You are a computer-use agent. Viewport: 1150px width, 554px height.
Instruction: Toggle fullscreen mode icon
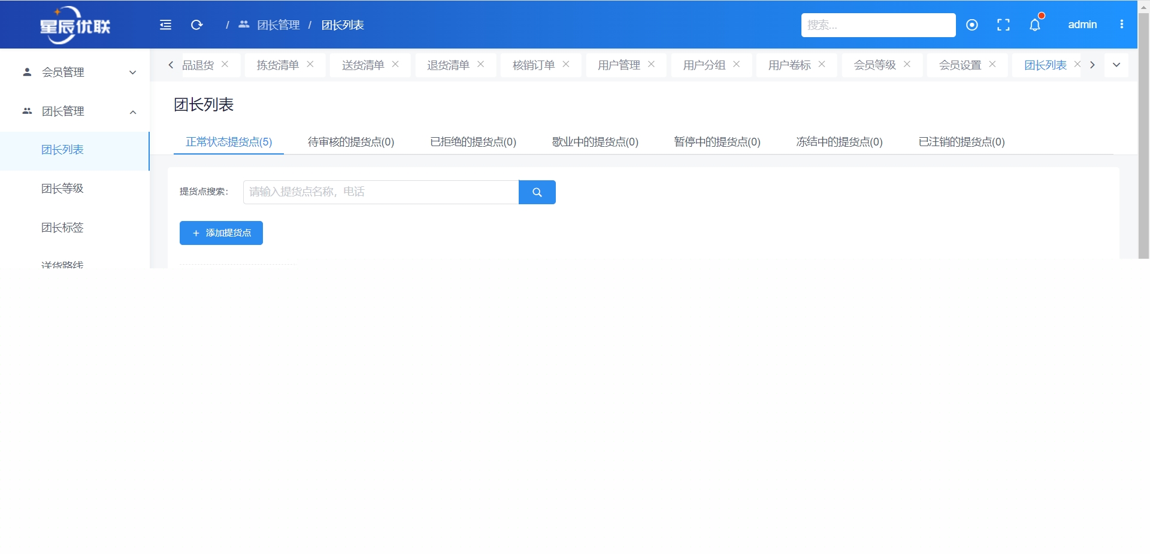pos(1003,25)
